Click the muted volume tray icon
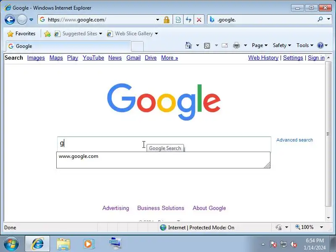This screenshot has width=336, height=252. pos(294,244)
